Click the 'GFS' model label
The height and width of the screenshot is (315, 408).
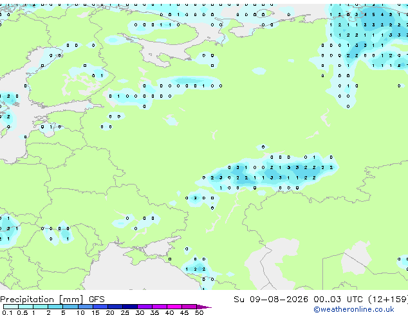pyautogui.click(x=97, y=300)
